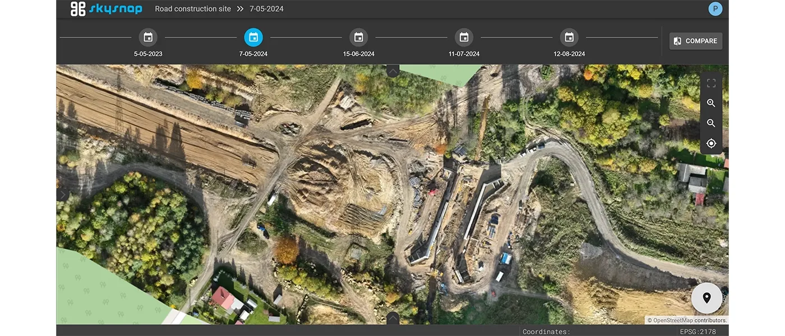Open the Road construction site breadcrumb

click(193, 9)
